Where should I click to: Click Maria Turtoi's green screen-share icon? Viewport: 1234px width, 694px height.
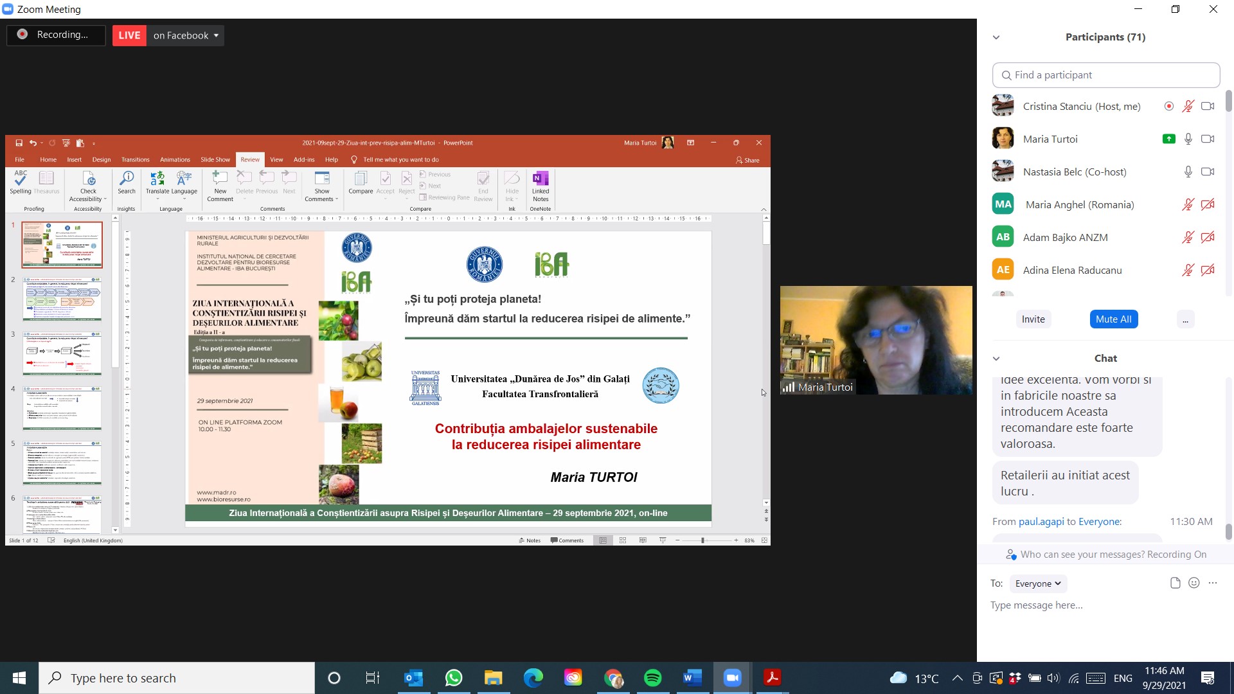[x=1168, y=139]
